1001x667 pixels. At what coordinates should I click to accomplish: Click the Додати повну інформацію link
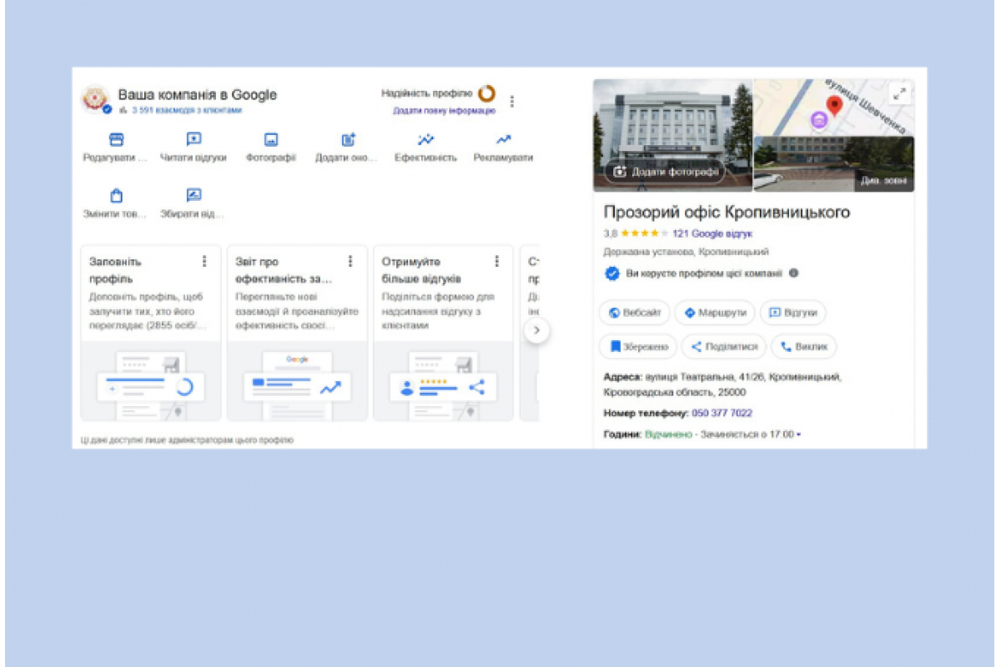click(445, 110)
